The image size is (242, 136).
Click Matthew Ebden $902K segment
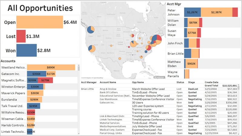point(191,64)
